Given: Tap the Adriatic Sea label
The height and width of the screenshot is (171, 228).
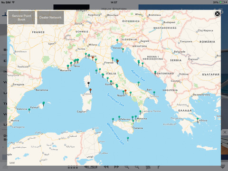Looking at the screenshot, I should 138,76.
